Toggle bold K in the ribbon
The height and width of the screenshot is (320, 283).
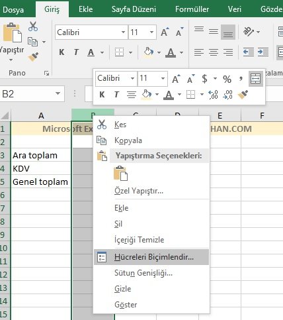point(61,52)
